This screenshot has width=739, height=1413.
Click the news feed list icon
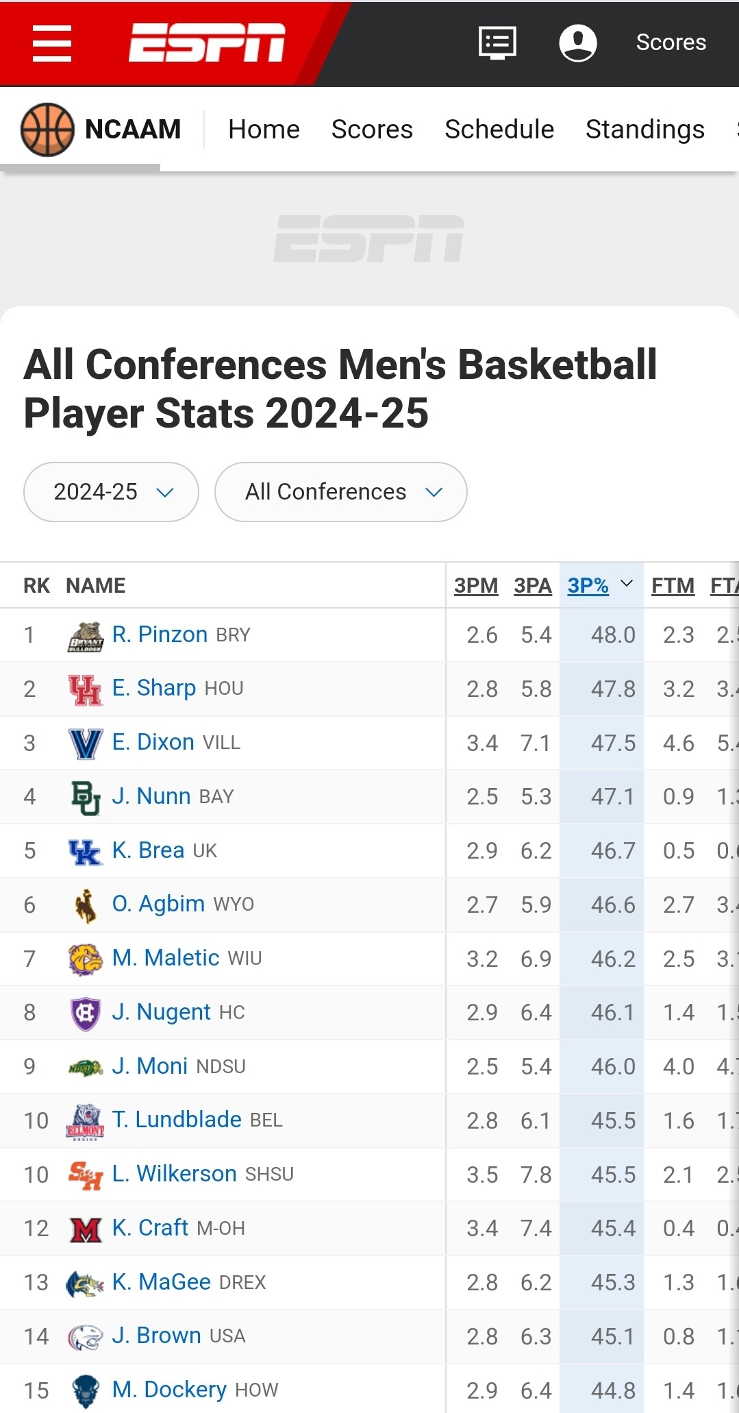(497, 42)
